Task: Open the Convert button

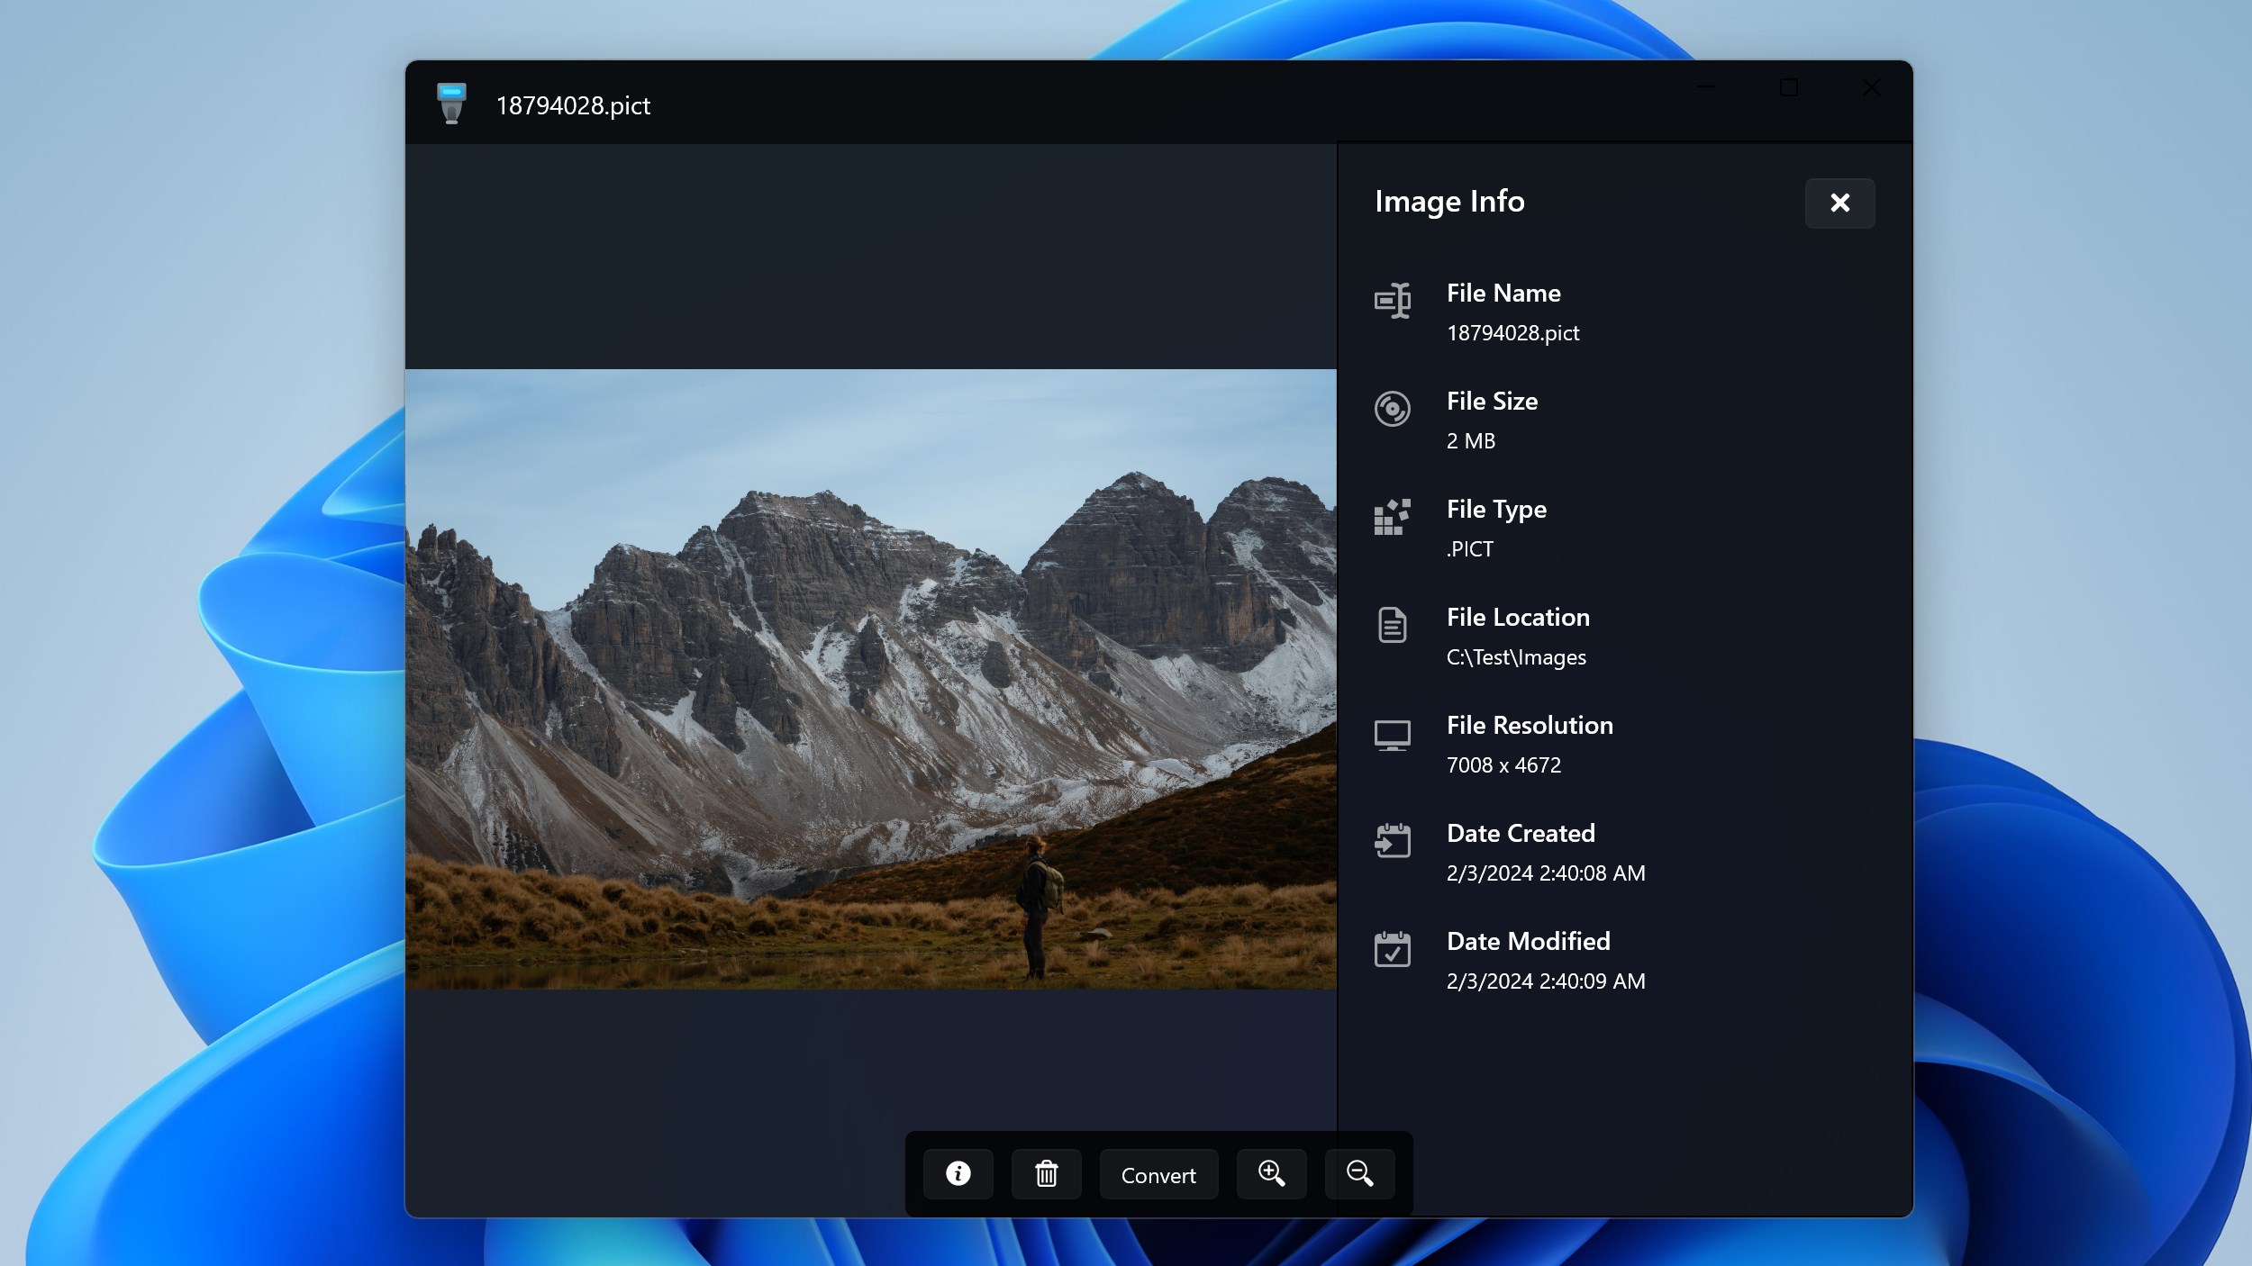Action: click(x=1158, y=1174)
